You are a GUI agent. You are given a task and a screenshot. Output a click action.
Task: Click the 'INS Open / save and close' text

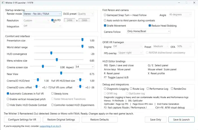click(119, 65)
